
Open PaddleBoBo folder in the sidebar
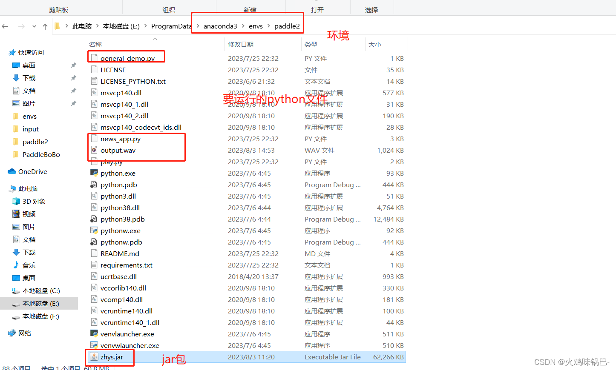(41, 154)
